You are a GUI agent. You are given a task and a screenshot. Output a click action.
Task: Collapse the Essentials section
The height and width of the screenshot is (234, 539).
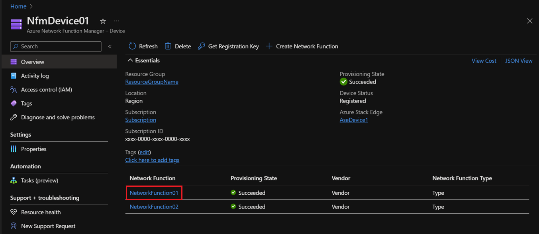[x=130, y=60]
